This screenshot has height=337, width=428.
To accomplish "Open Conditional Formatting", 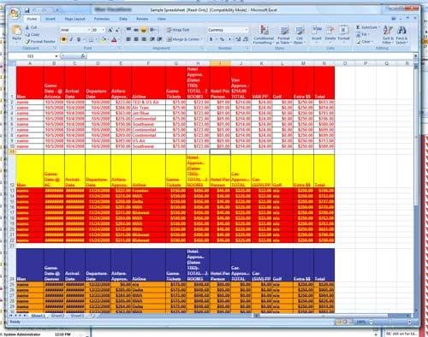I will point(264,34).
